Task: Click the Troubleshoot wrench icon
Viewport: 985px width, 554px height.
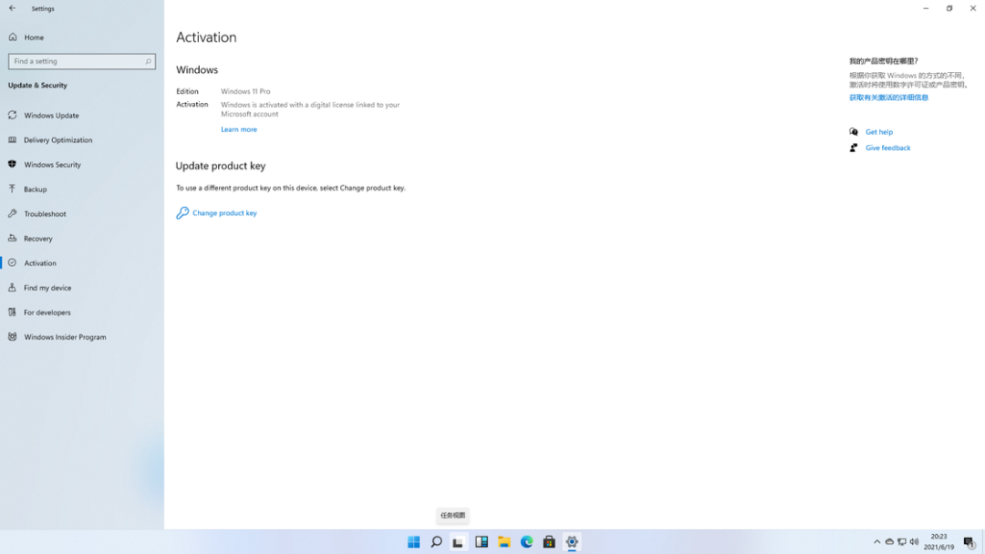Action: [12, 214]
